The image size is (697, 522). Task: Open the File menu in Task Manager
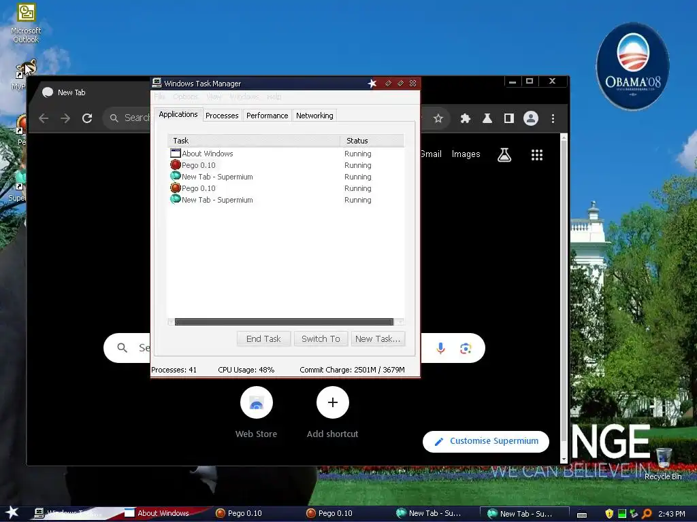[x=159, y=97]
